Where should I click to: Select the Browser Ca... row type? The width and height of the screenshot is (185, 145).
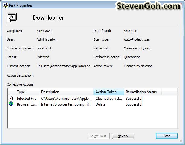click(x=27, y=104)
